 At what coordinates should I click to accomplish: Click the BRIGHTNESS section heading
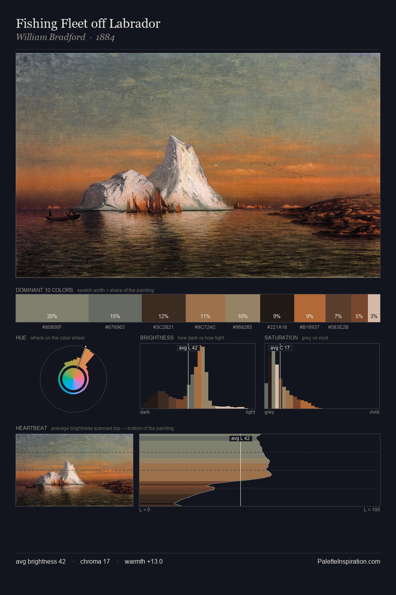coord(157,338)
